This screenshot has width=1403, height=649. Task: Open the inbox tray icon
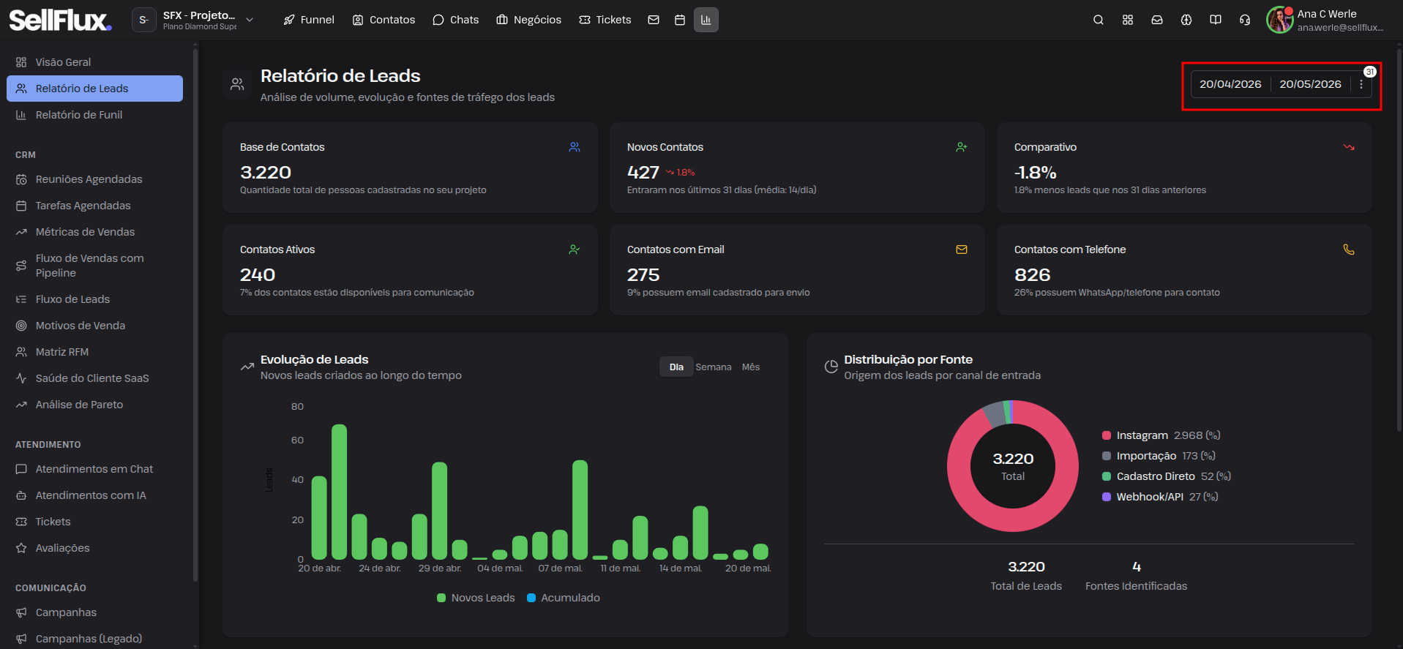pyautogui.click(x=1157, y=20)
